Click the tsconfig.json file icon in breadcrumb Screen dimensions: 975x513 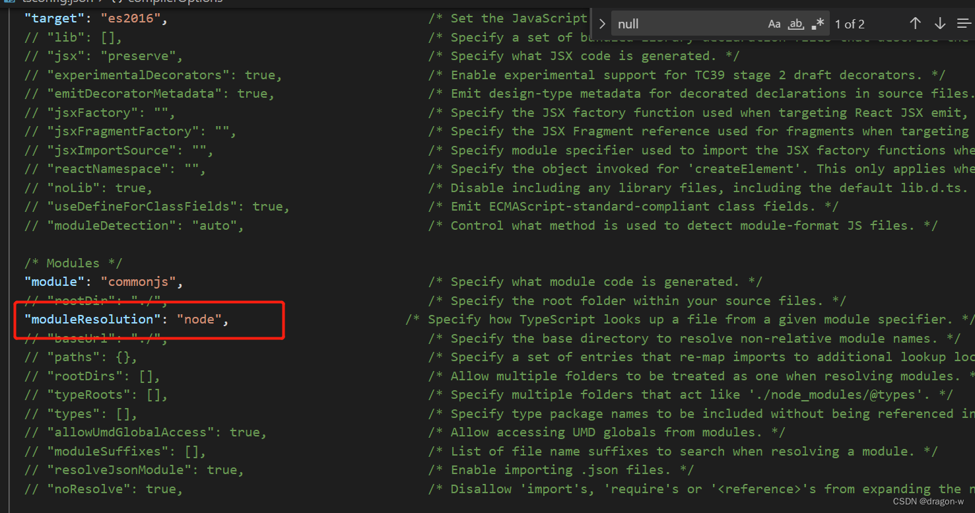(8, 1)
